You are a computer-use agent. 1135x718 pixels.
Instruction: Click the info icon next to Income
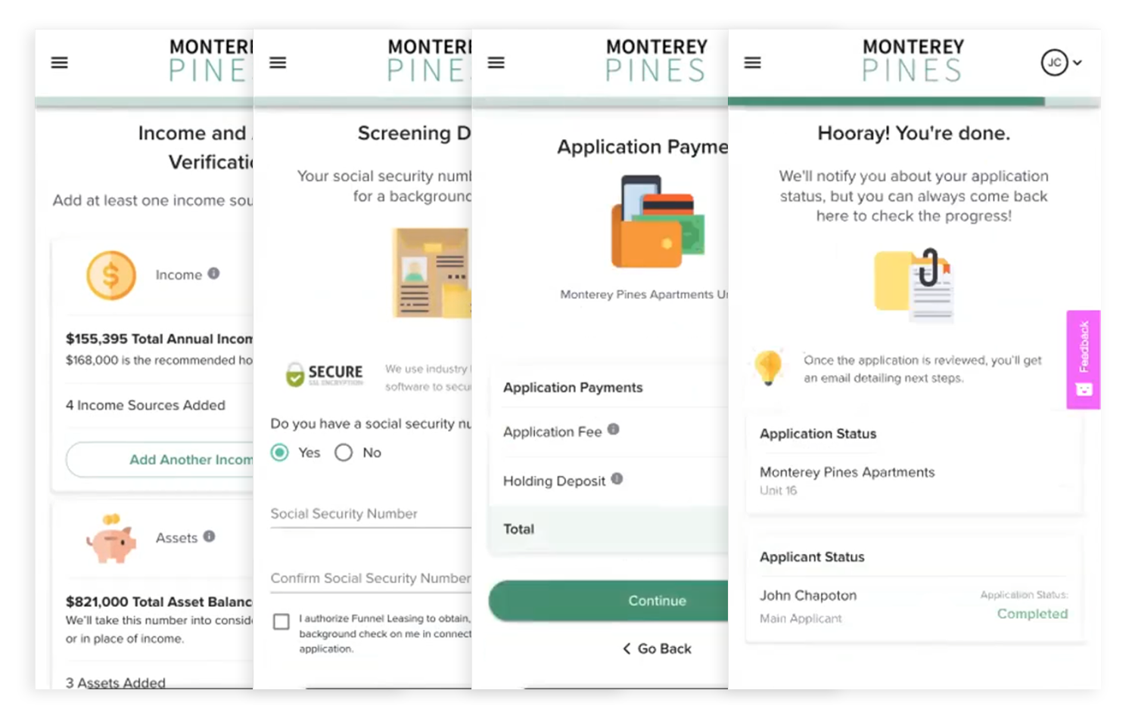(213, 274)
